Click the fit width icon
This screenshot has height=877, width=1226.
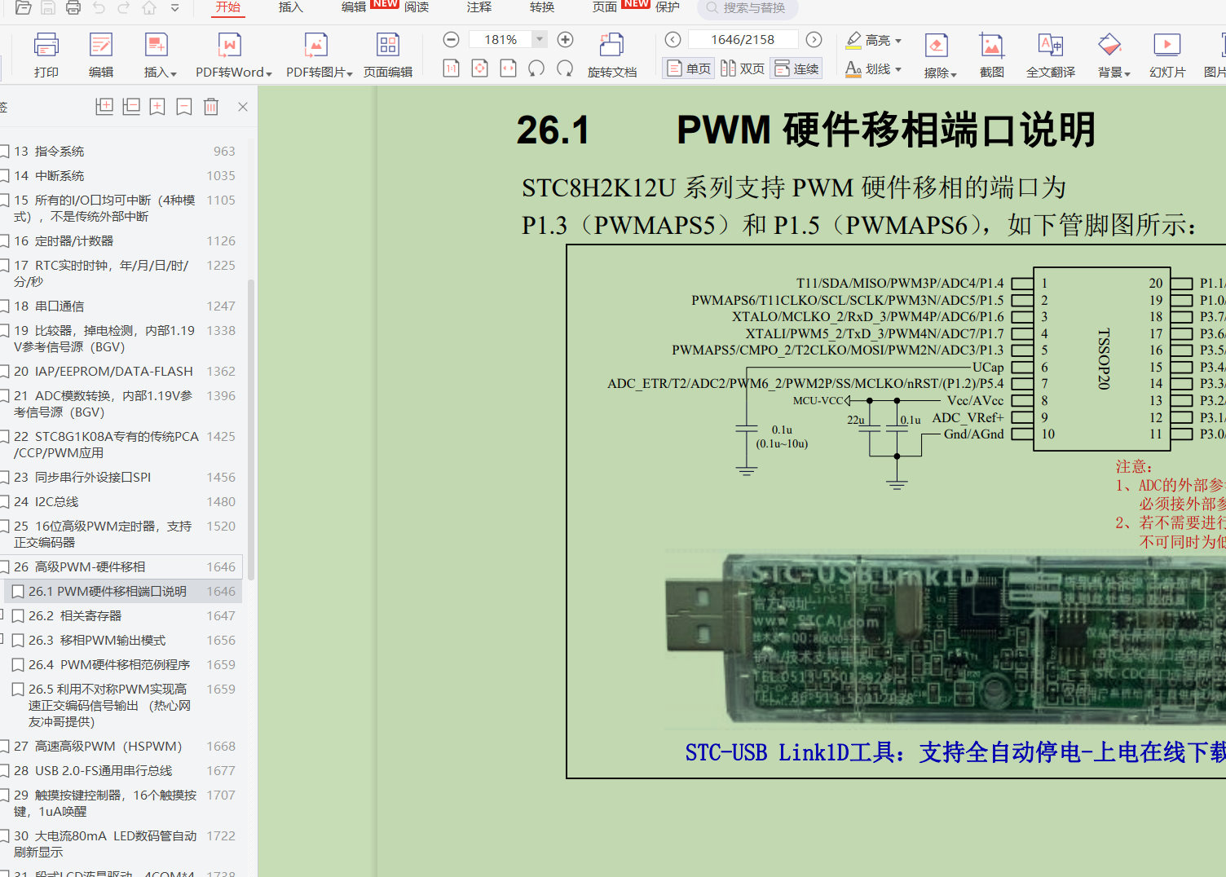[508, 68]
